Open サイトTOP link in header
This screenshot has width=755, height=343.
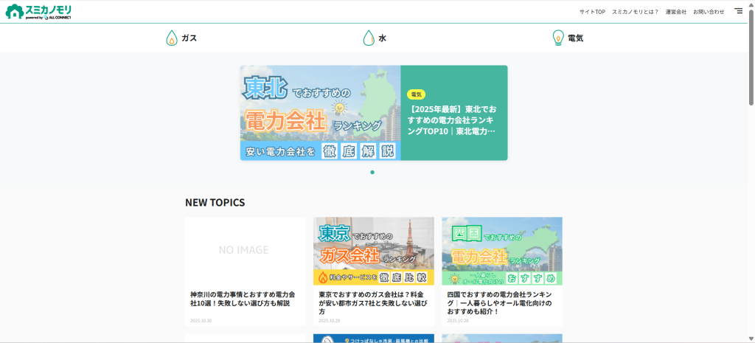point(592,12)
